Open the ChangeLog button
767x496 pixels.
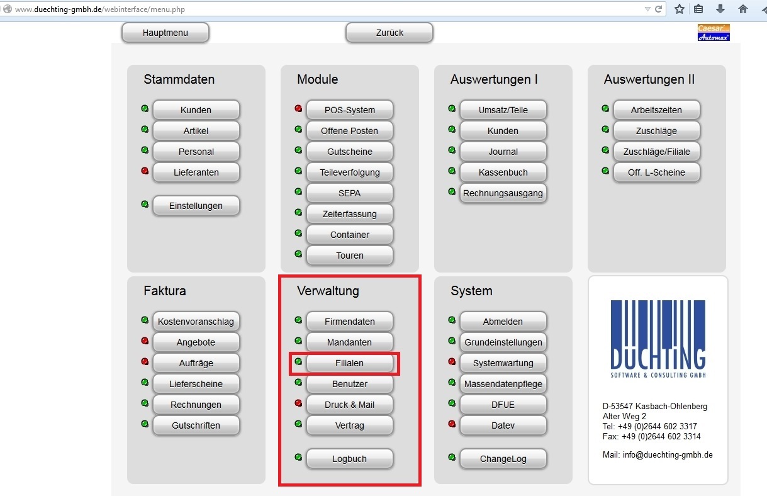coord(503,458)
